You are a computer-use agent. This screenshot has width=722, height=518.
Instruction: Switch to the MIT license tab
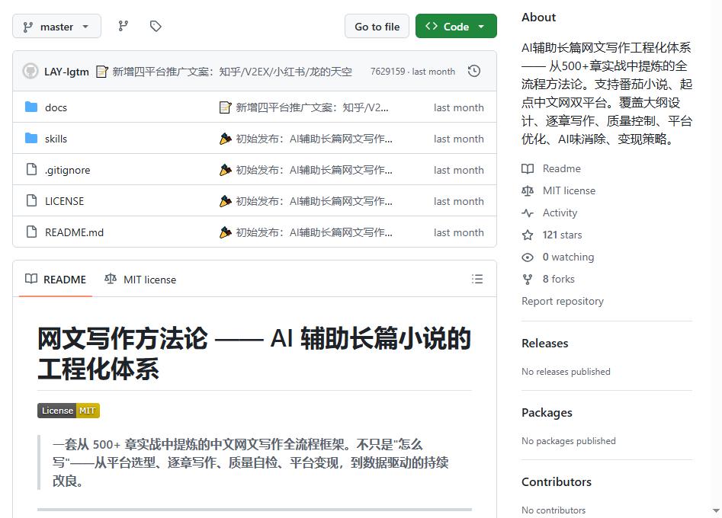140,280
